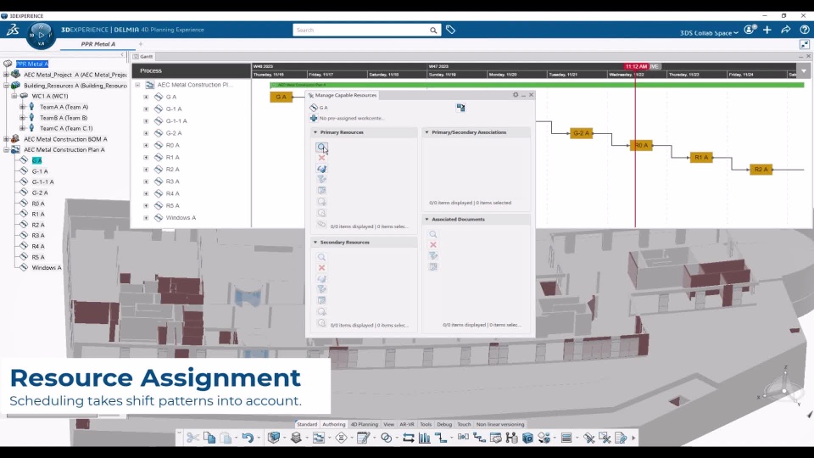The height and width of the screenshot is (458, 814).
Task: Select AEC Metal Construction BOM A node
Action: [x=65, y=139]
